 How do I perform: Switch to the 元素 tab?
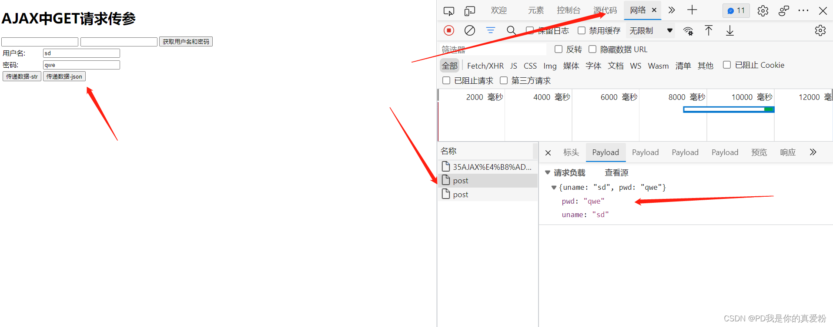click(536, 10)
